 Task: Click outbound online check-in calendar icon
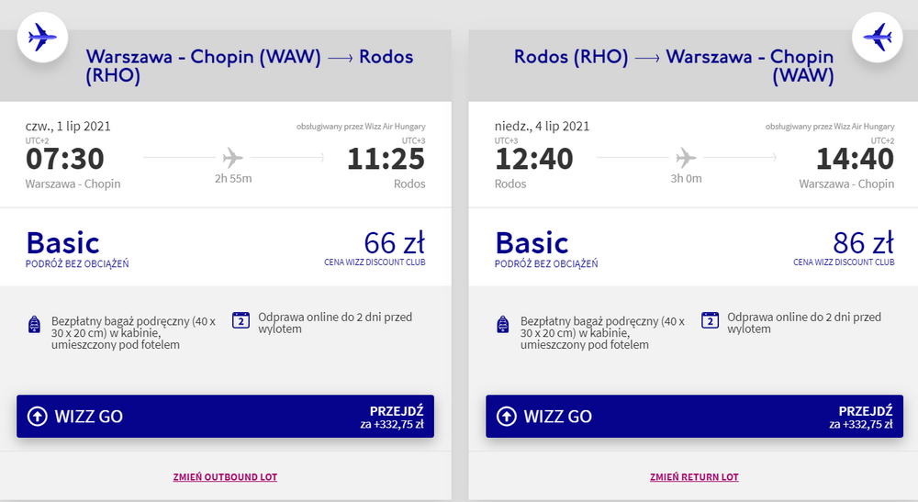coord(241,320)
